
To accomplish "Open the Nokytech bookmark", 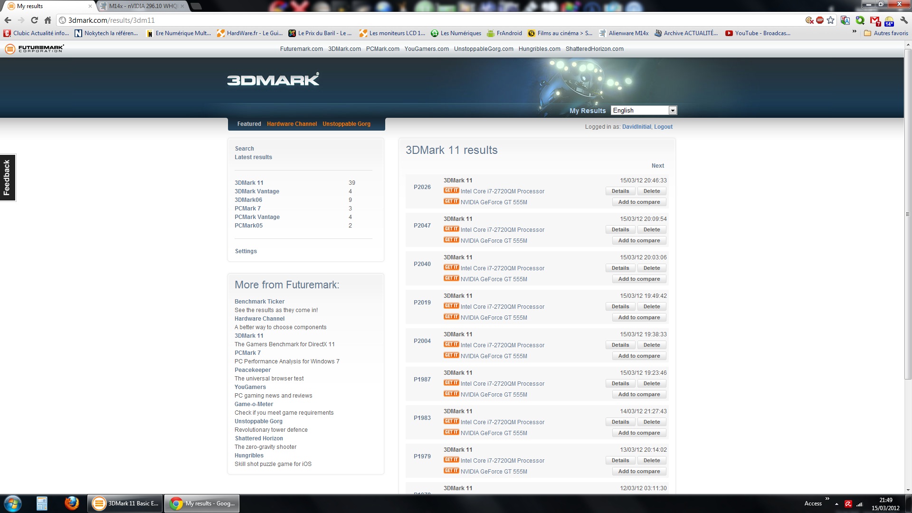I will 106,33.
